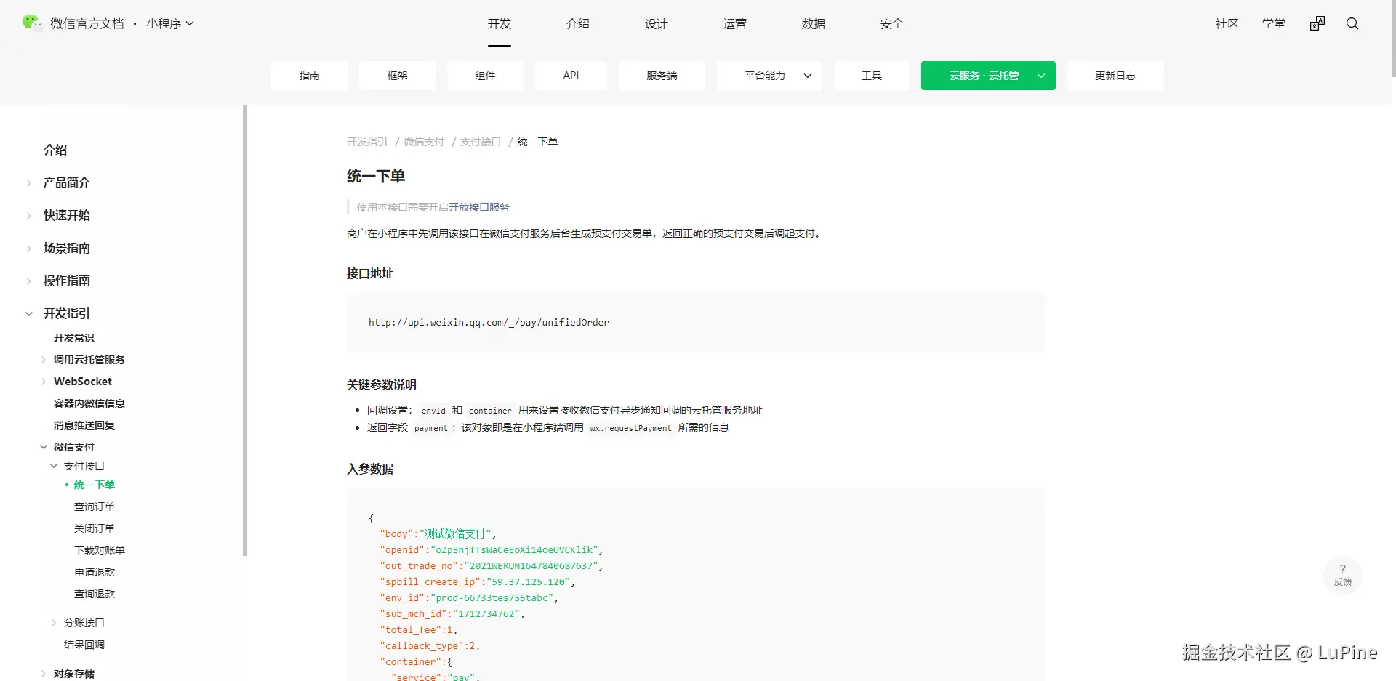Switch to the 介绍 top tab

click(x=578, y=23)
